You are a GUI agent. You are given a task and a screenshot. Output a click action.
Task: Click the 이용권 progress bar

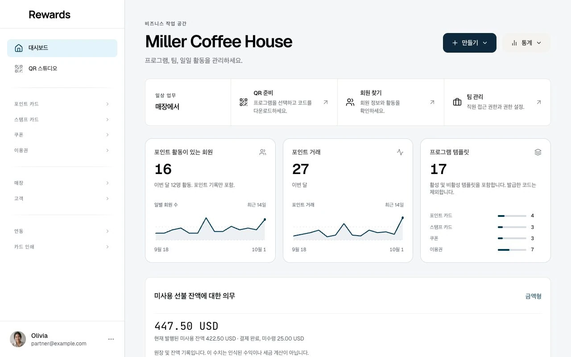point(512,250)
